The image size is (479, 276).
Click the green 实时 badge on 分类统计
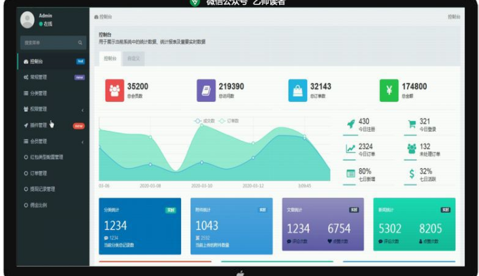click(171, 211)
